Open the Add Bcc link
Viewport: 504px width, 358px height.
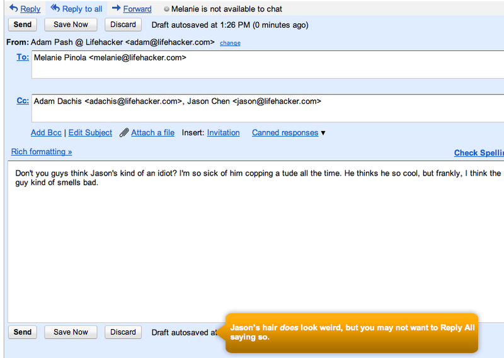point(46,133)
